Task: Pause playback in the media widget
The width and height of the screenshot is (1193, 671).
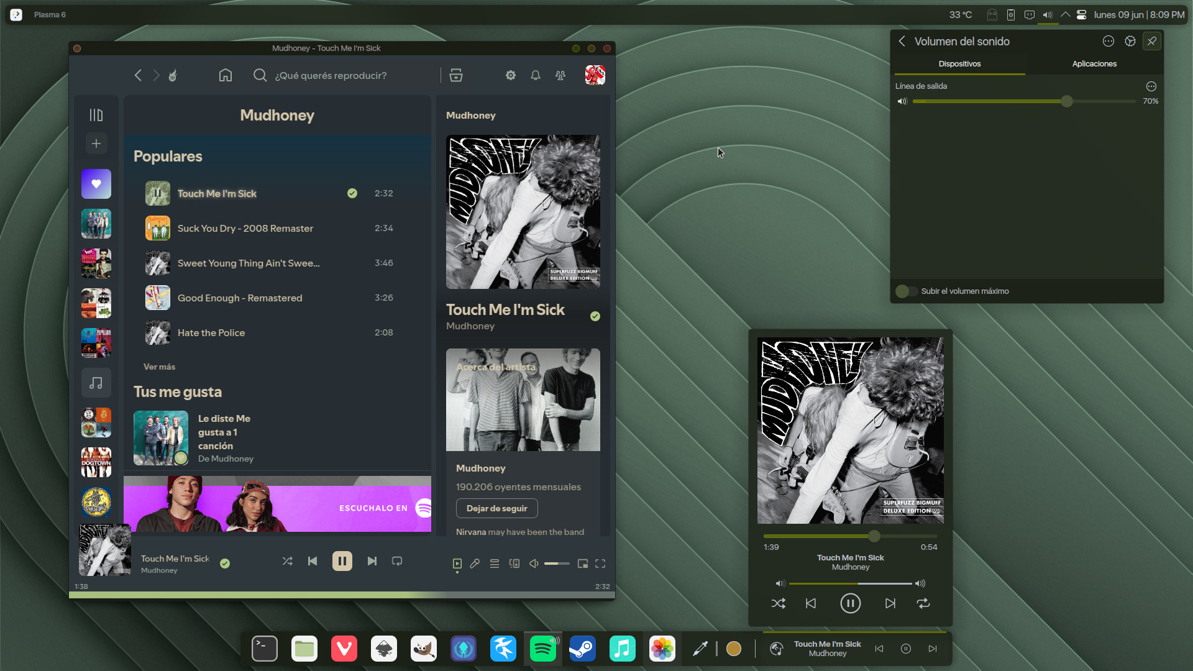Action: [851, 603]
